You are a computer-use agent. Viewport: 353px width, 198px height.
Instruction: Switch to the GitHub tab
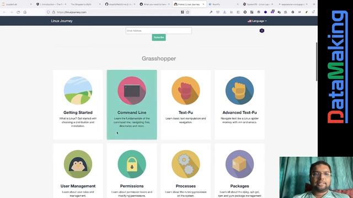point(120,4)
